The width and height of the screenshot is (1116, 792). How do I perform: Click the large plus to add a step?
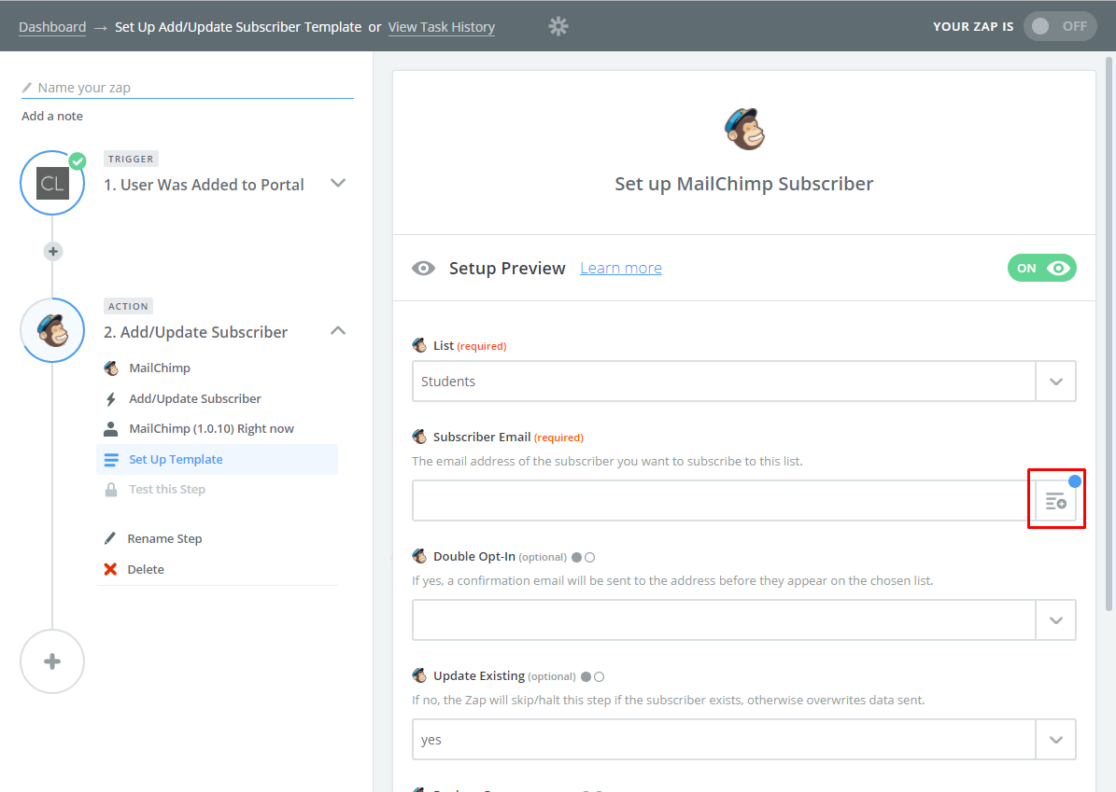pyautogui.click(x=52, y=662)
